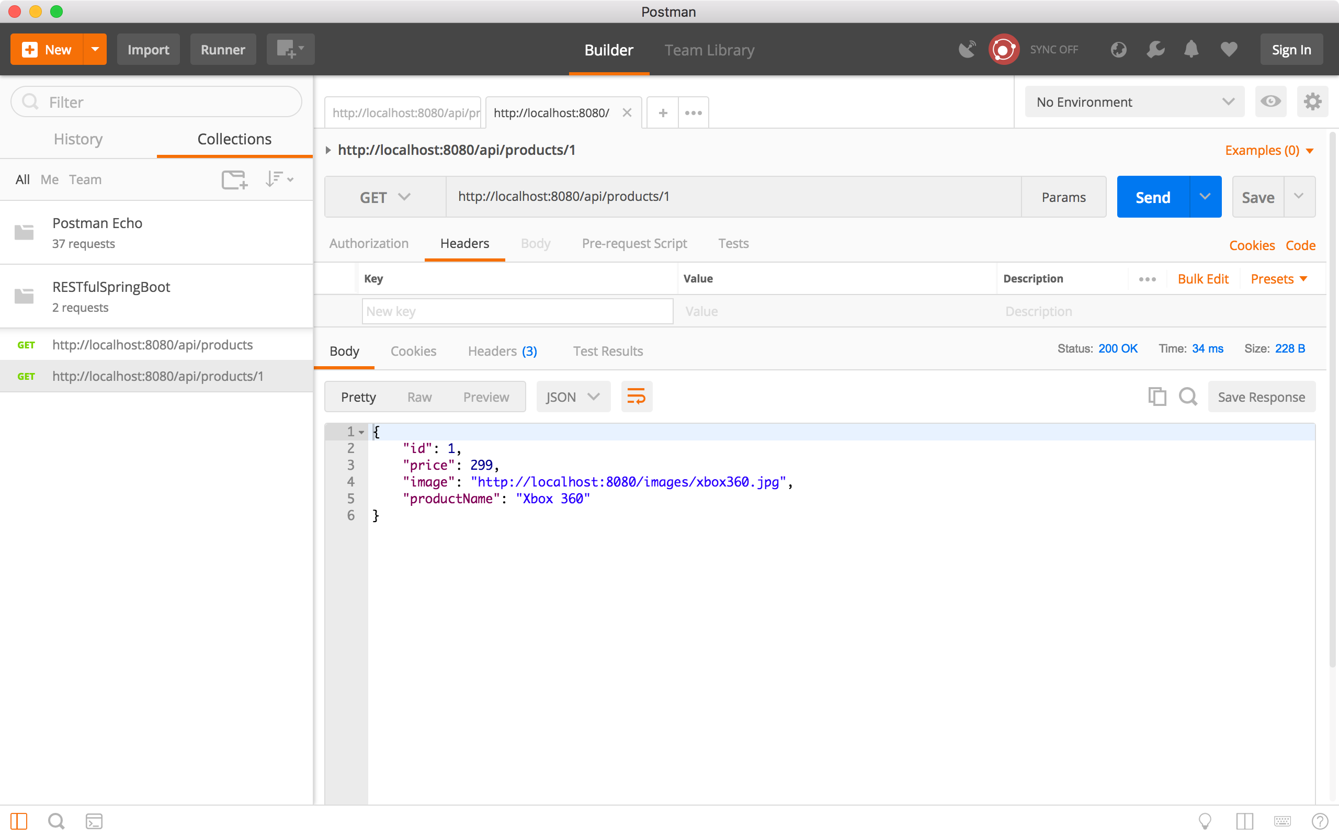Click new collection folder icon

[x=234, y=179]
